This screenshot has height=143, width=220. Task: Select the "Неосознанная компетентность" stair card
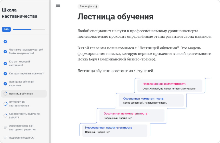coord(170,86)
